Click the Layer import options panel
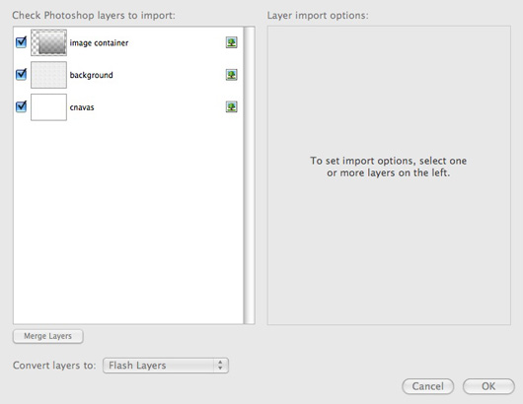 (389, 175)
